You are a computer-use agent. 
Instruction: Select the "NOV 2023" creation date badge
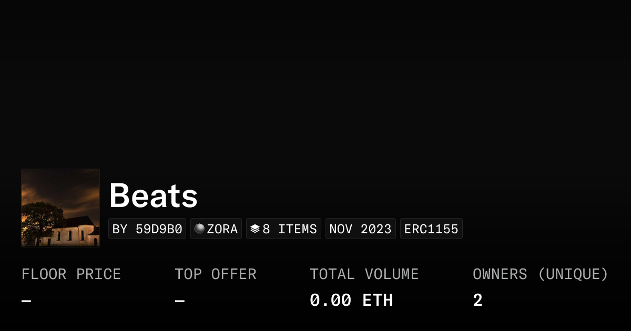(361, 229)
